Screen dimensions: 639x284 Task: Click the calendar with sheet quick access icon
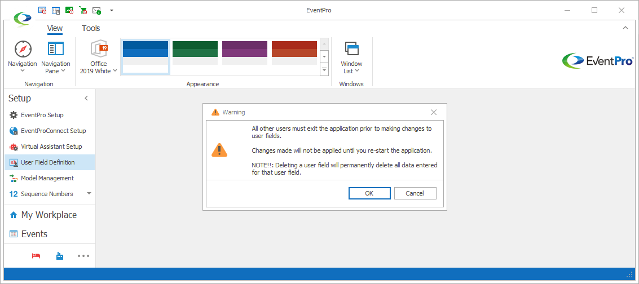56,11
